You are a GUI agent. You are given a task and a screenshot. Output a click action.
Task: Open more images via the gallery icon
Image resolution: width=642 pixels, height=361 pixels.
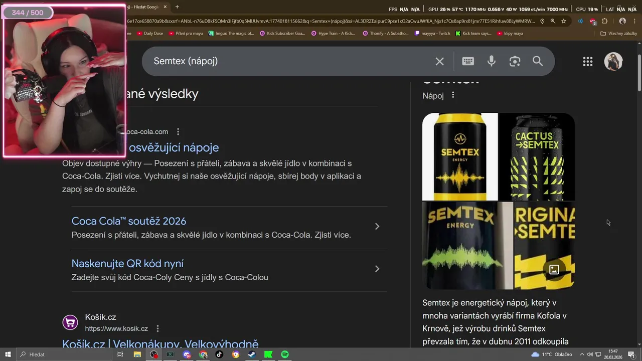[x=554, y=270]
